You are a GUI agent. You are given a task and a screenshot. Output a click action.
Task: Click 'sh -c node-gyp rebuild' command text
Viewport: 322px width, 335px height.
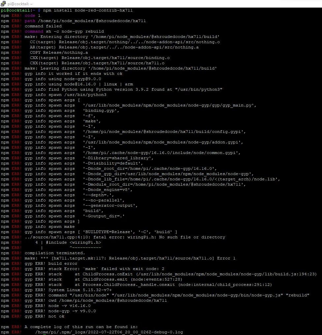coord(75,31)
